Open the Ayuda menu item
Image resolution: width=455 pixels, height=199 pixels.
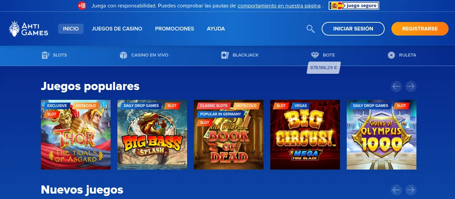(x=216, y=29)
